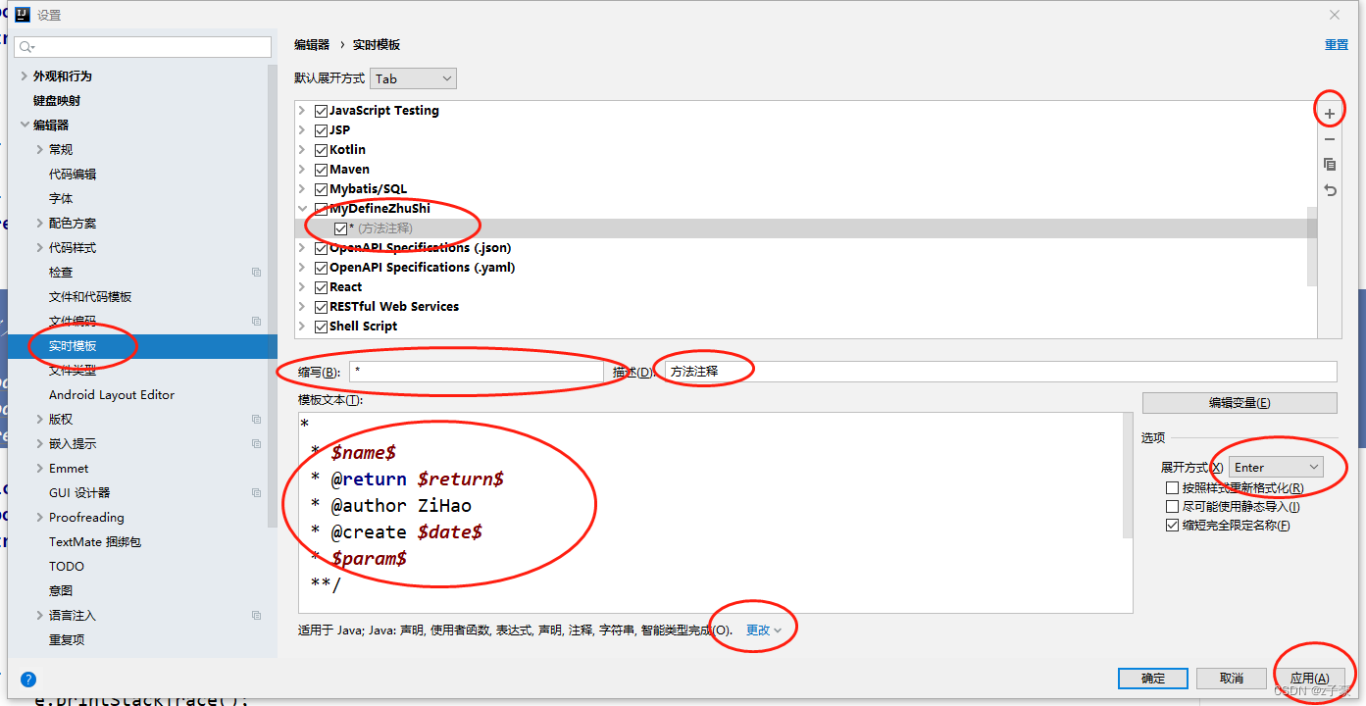The width and height of the screenshot is (1366, 706).
Task: Click the template list vertical scrollbar
Action: tap(1312, 247)
